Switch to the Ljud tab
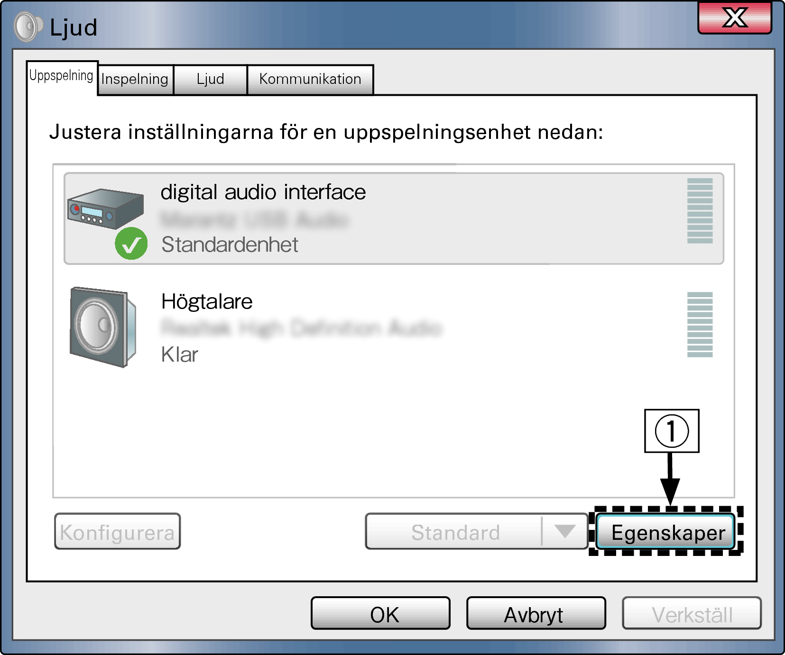The width and height of the screenshot is (785, 655). [x=210, y=79]
